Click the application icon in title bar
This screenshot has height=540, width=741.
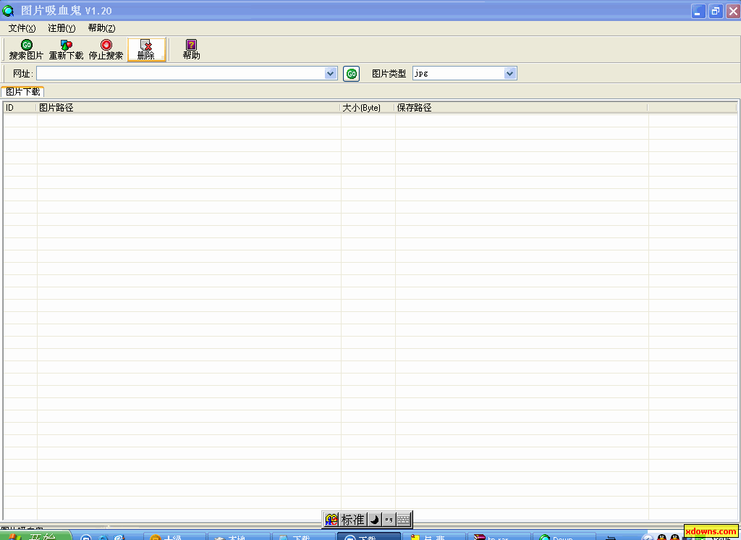point(9,10)
